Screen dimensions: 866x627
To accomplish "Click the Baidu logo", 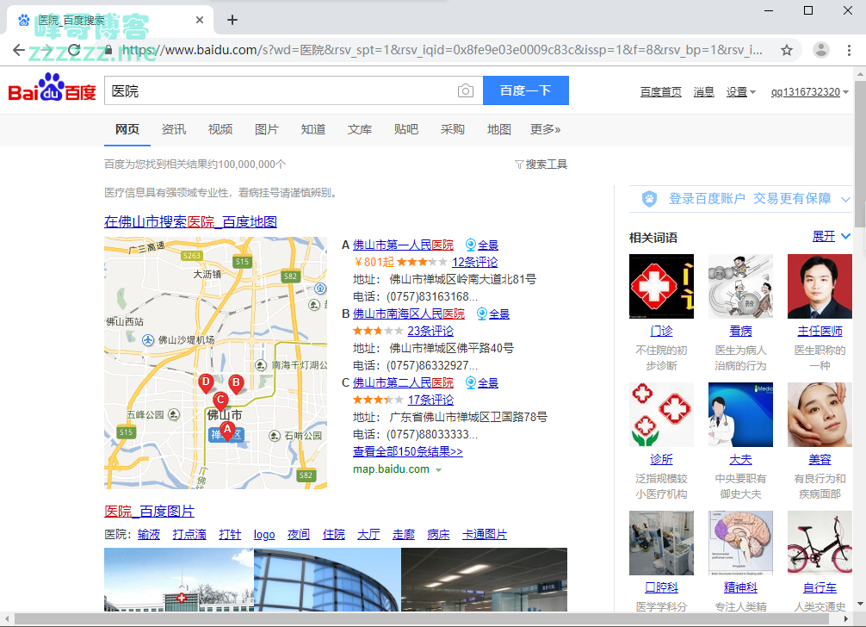I will (x=52, y=89).
